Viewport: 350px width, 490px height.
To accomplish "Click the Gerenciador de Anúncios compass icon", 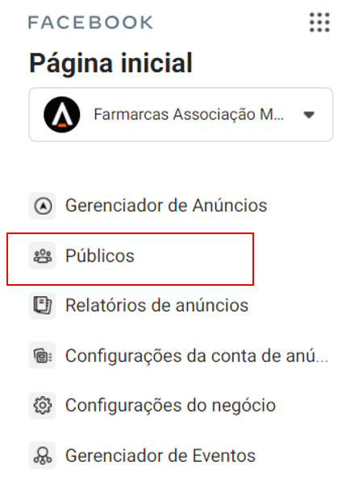I will click(x=43, y=206).
